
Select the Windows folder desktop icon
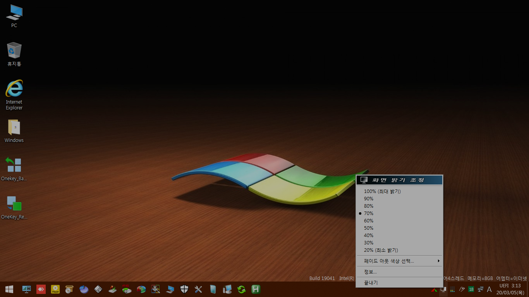point(14,131)
